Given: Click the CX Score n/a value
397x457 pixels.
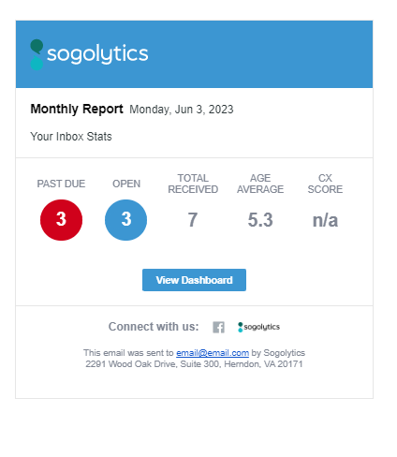Looking at the screenshot, I should tap(325, 220).
